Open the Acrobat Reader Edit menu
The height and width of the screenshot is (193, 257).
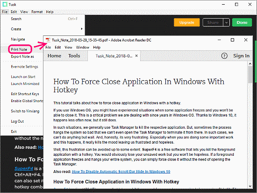click(57, 47)
